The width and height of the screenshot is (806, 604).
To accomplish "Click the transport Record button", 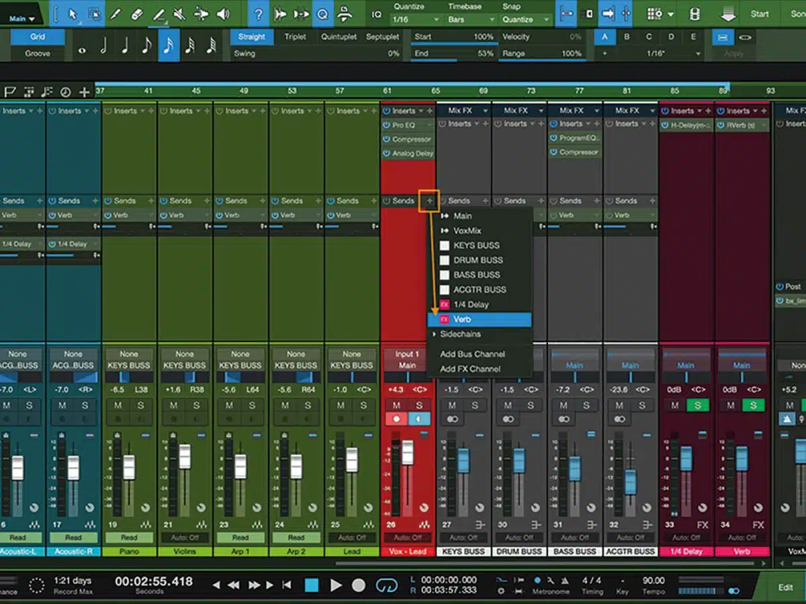I will point(359,585).
